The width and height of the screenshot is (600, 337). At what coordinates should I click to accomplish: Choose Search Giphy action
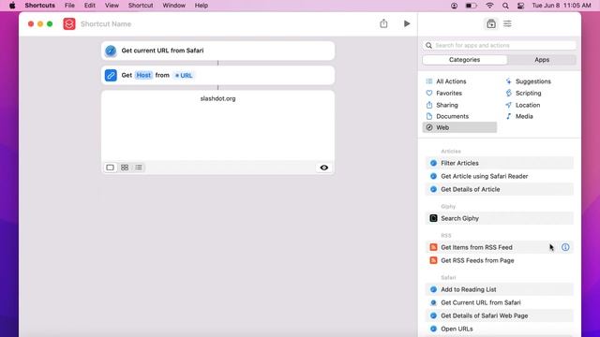[x=500, y=218]
